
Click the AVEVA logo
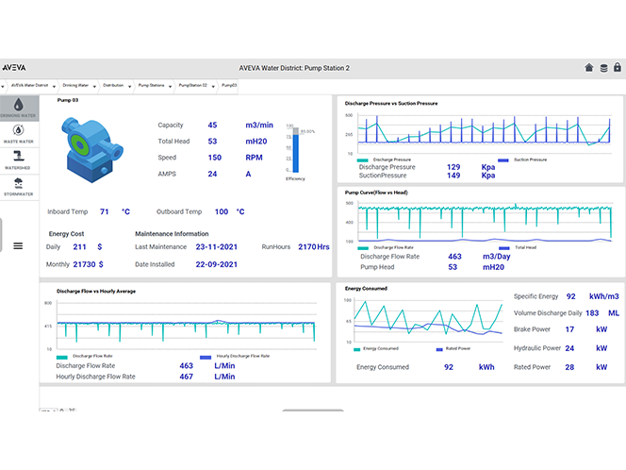pos(14,68)
